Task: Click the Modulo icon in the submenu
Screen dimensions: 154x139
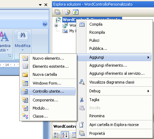Action: tap(25, 108)
